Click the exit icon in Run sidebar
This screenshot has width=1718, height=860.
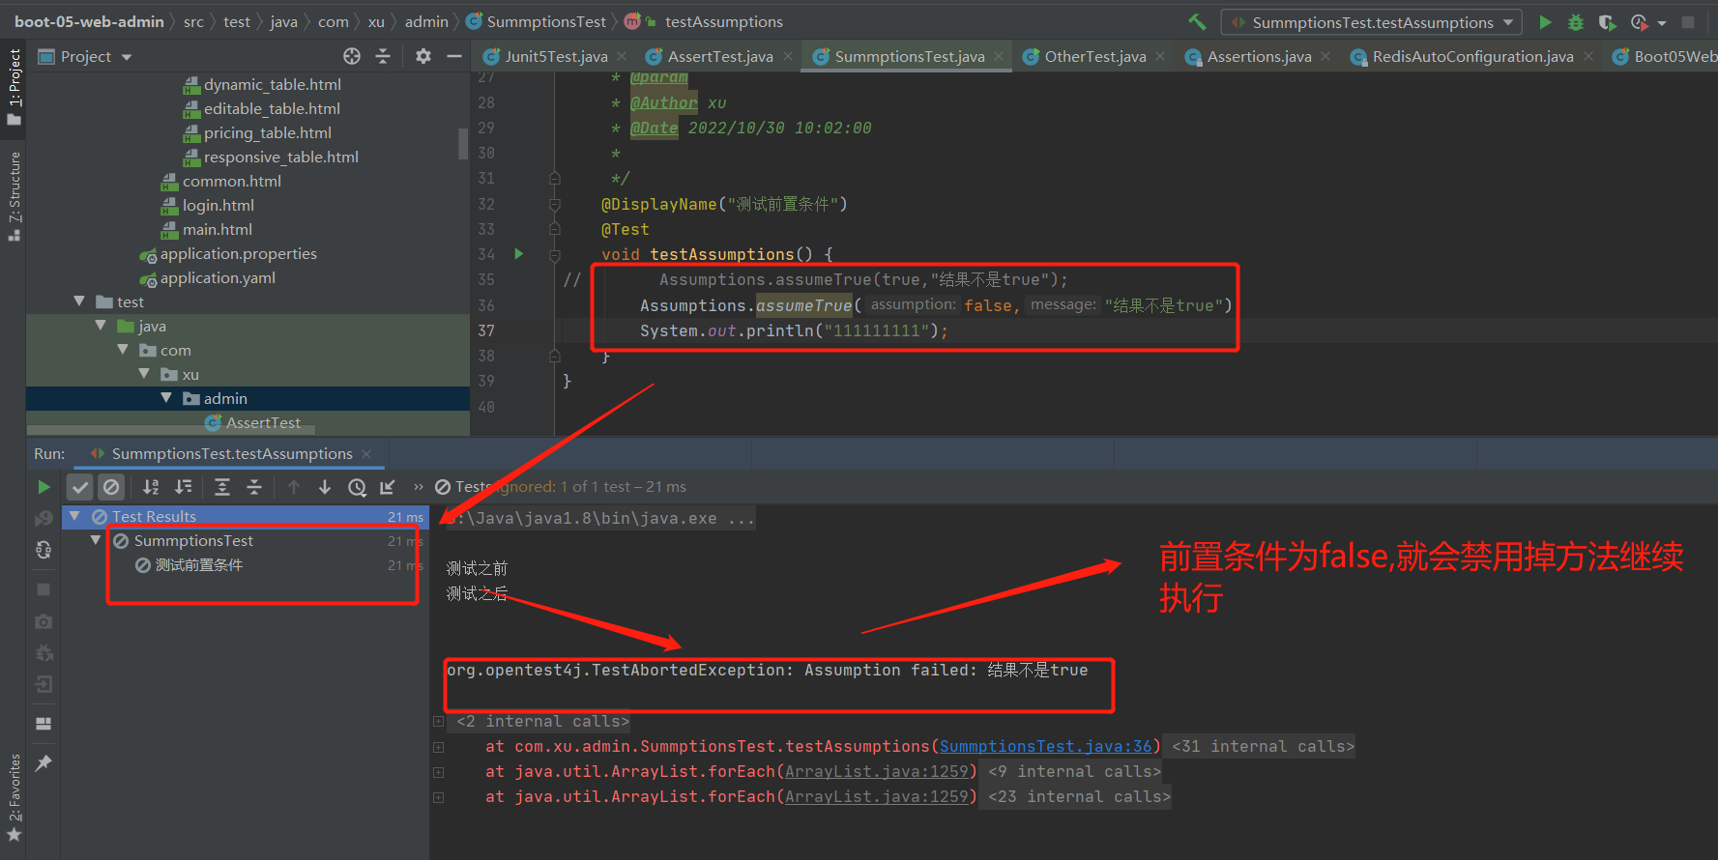[44, 685]
